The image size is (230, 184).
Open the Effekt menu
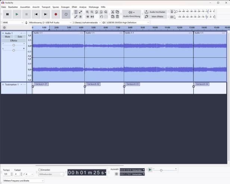(74, 7)
